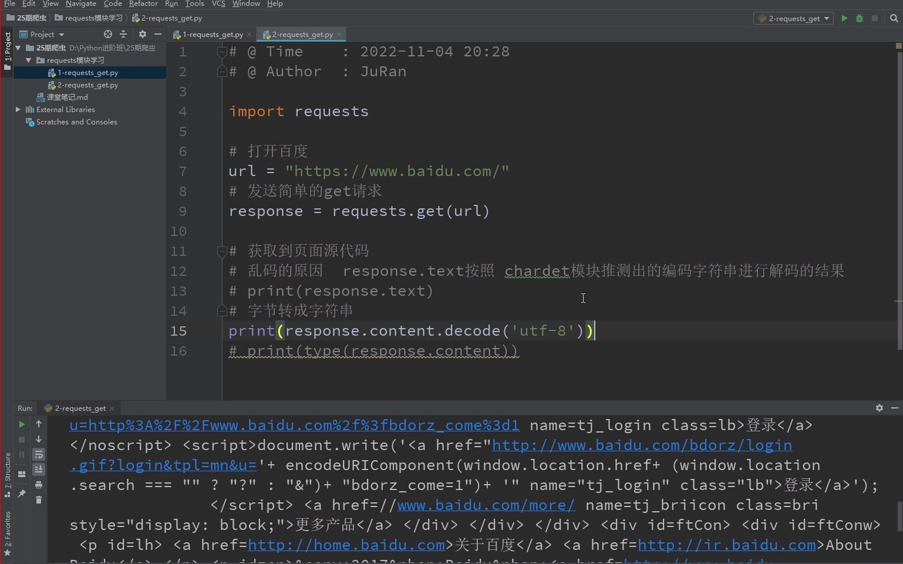The height and width of the screenshot is (564, 903).
Task: Open the VCS menu
Action: pos(218,4)
